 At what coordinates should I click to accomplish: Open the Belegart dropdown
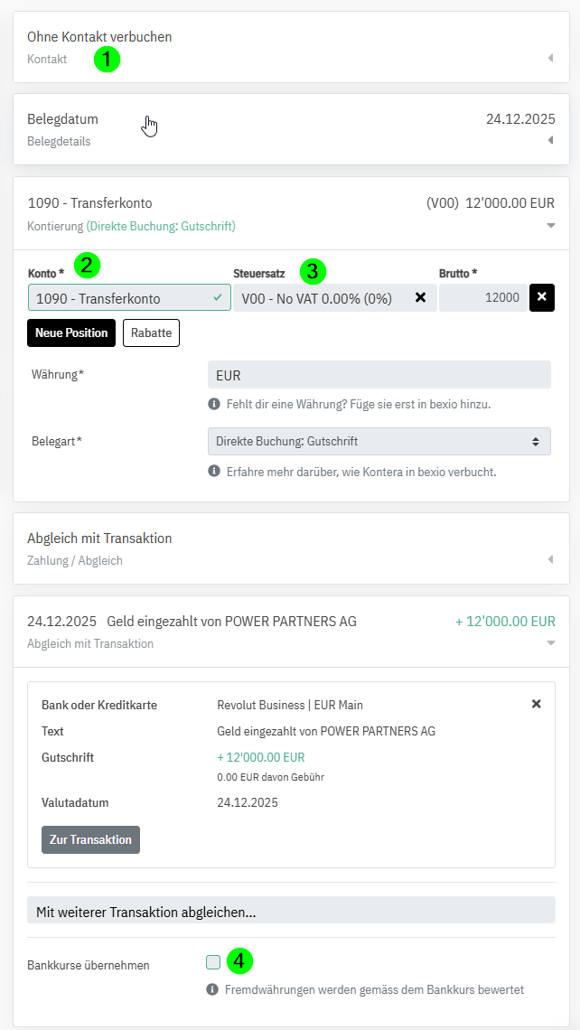[x=379, y=442]
